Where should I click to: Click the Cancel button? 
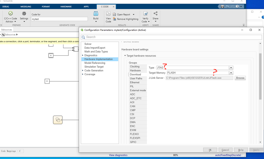pyautogui.click(x=225, y=150)
